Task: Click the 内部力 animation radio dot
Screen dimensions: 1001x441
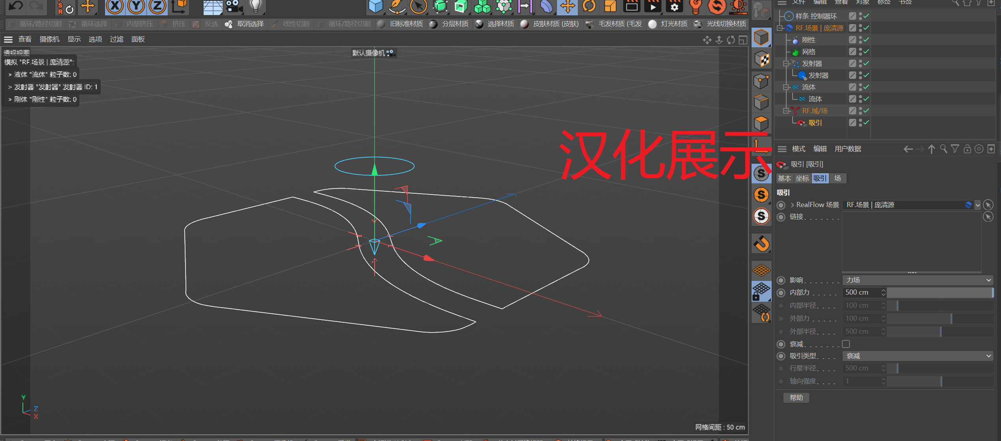Action: pos(781,293)
